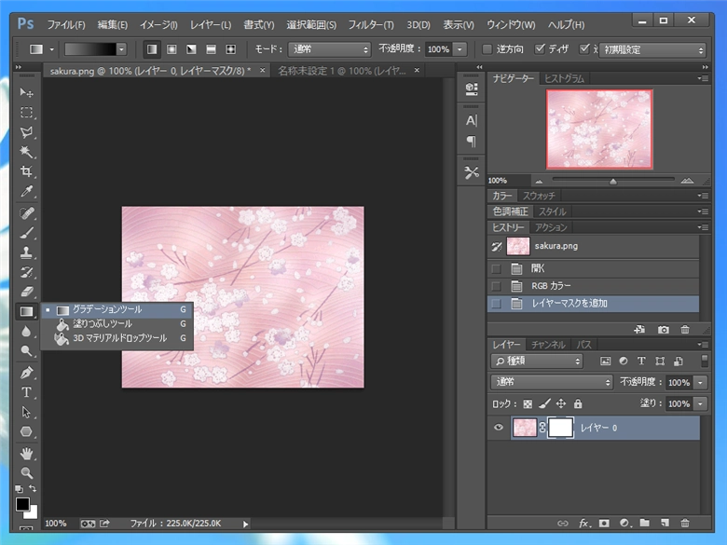Viewport: 727px width, 545px height.
Task: Switch to the チャンネル tab
Action: coord(548,345)
